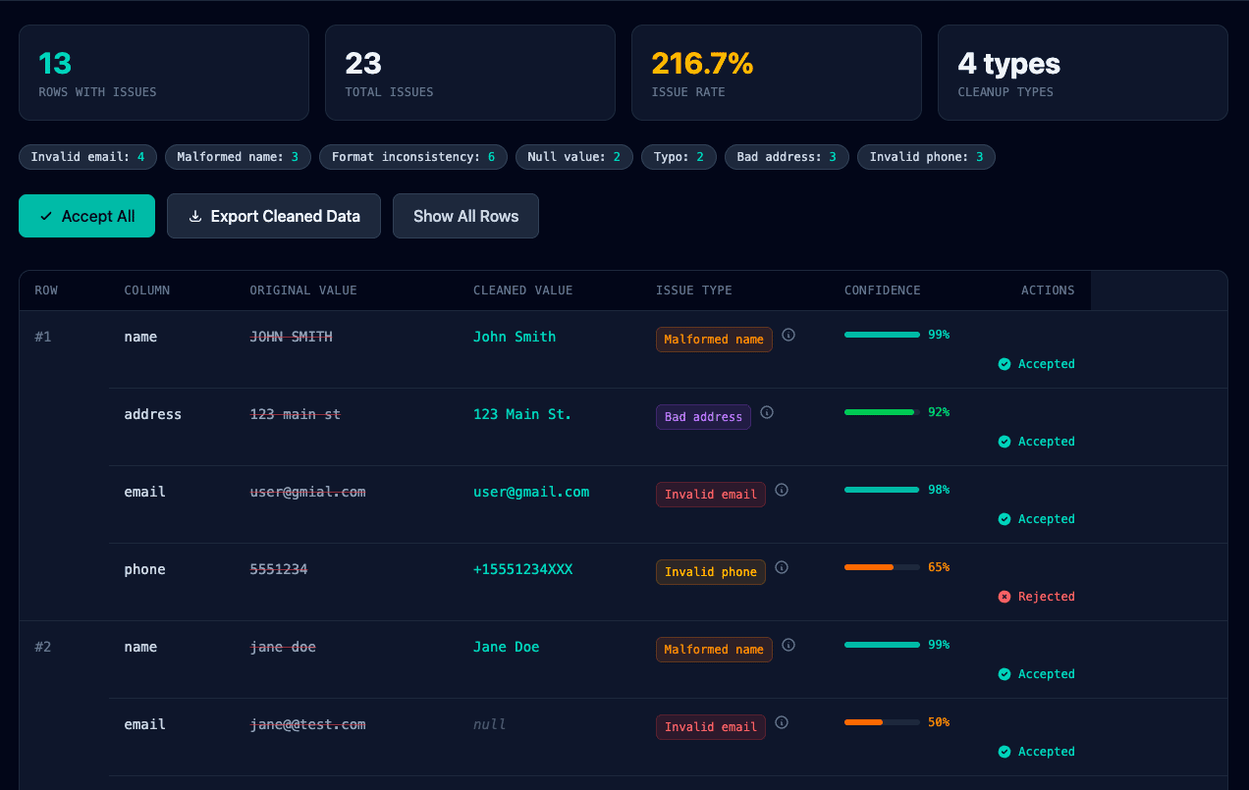Click info icon beside Invalid phone tag
Image resolution: width=1249 pixels, height=790 pixels.
pos(782,567)
